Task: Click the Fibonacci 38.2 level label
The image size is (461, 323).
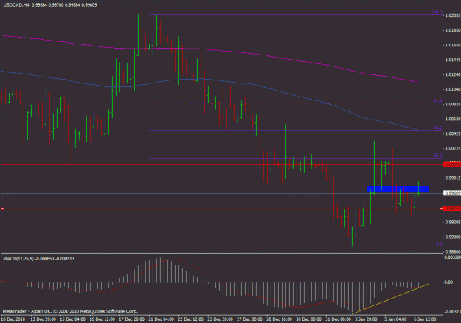Action: tap(438, 156)
